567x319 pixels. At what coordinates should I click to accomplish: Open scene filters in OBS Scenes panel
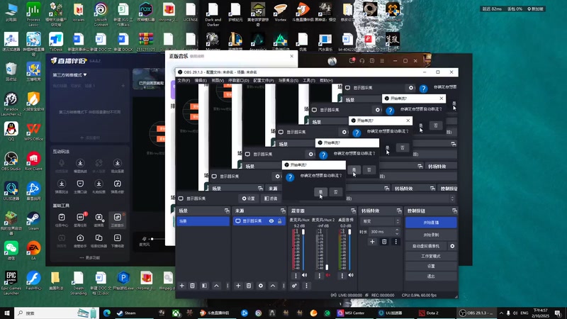(204, 286)
